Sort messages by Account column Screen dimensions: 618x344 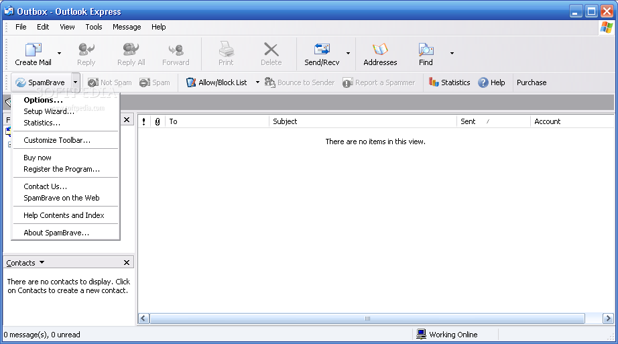pyautogui.click(x=572, y=121)
